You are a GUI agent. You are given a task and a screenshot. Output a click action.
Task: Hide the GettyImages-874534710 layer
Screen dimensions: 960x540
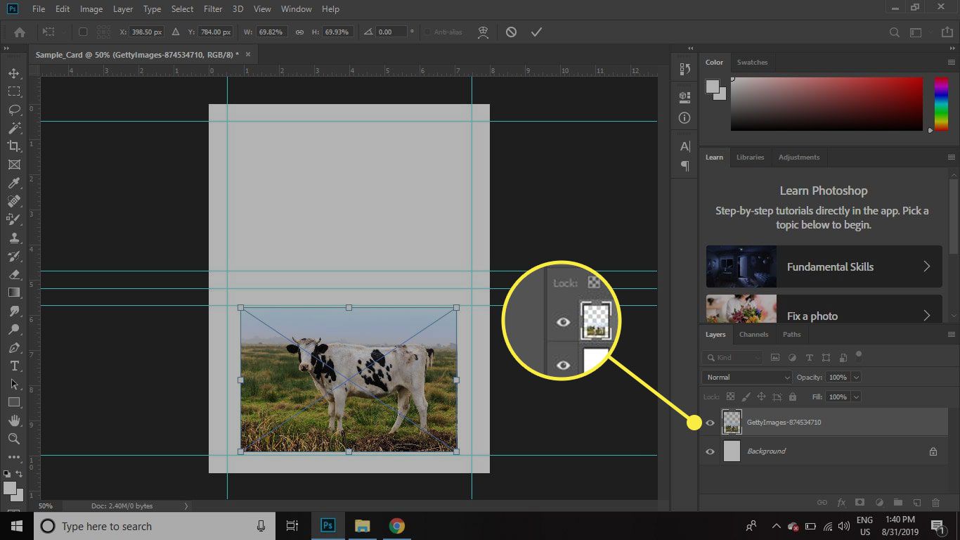pos(710,423)
